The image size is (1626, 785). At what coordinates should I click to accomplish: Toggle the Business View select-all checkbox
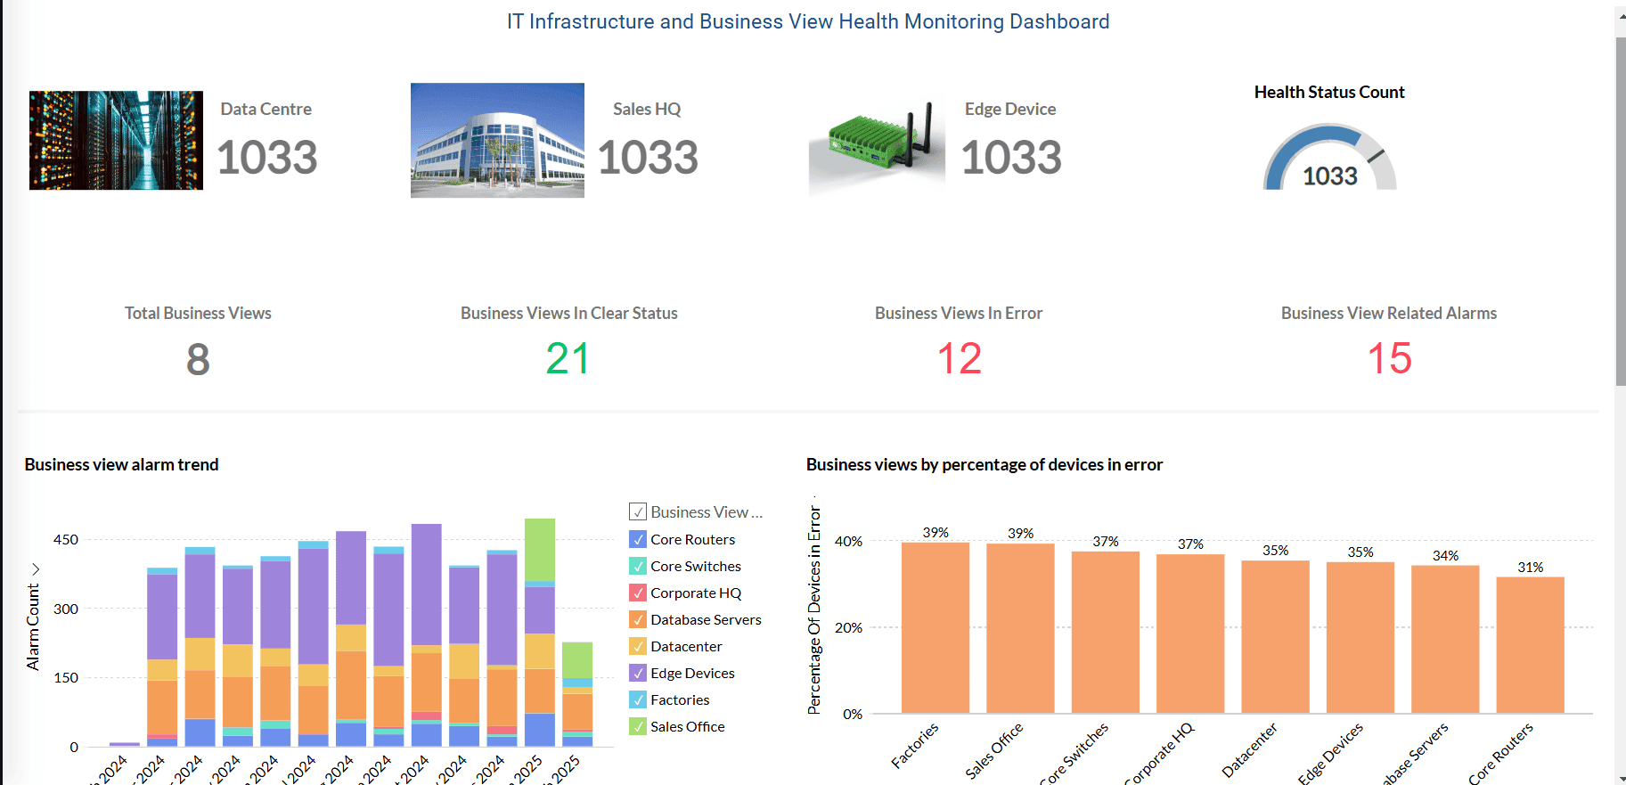click(x=638, y=511)
